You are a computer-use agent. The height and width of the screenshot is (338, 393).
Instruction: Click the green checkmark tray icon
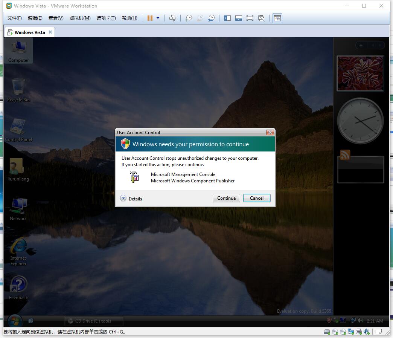(x=336, y=321)
